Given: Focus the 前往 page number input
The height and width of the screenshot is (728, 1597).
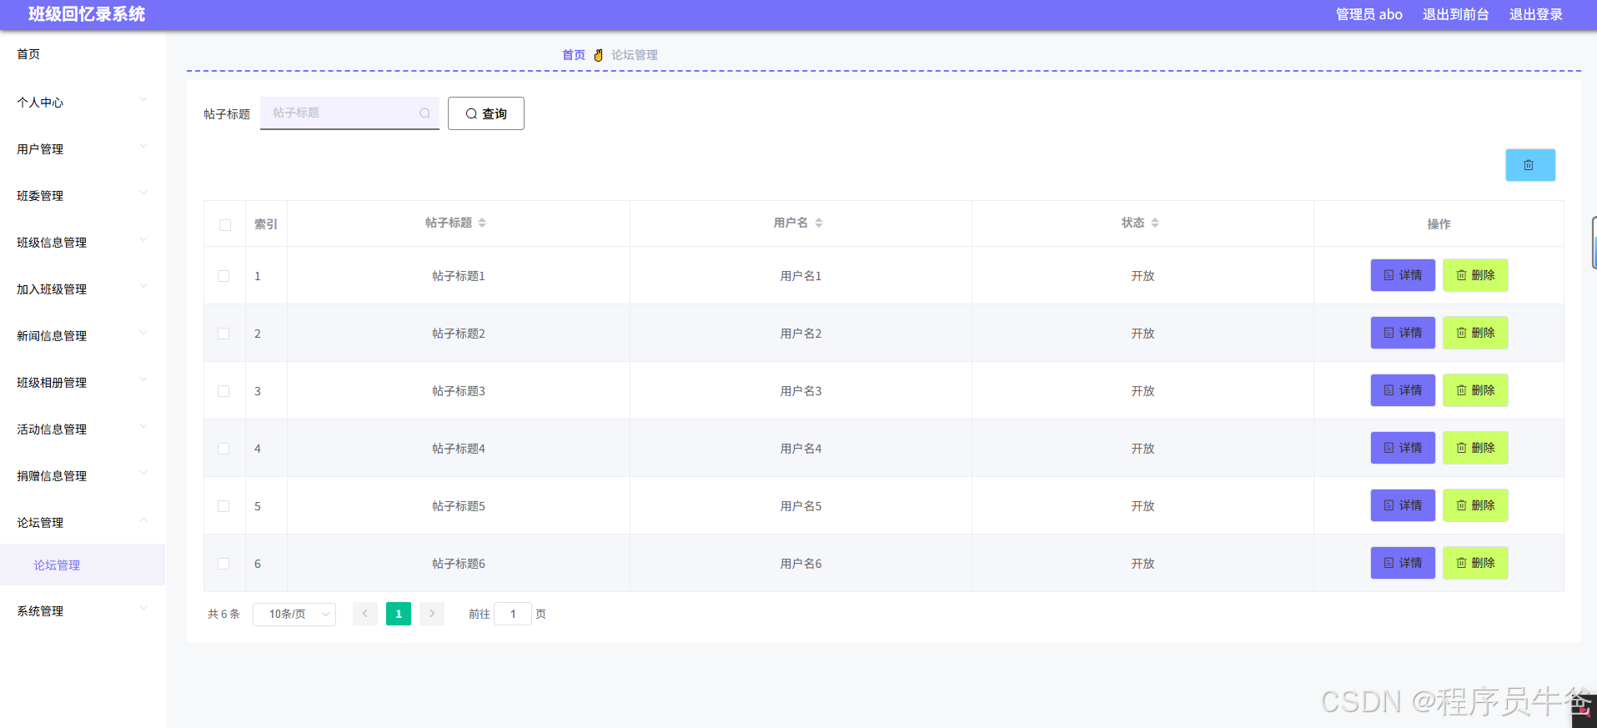Looking at the screenshot, I should point(513,614).
